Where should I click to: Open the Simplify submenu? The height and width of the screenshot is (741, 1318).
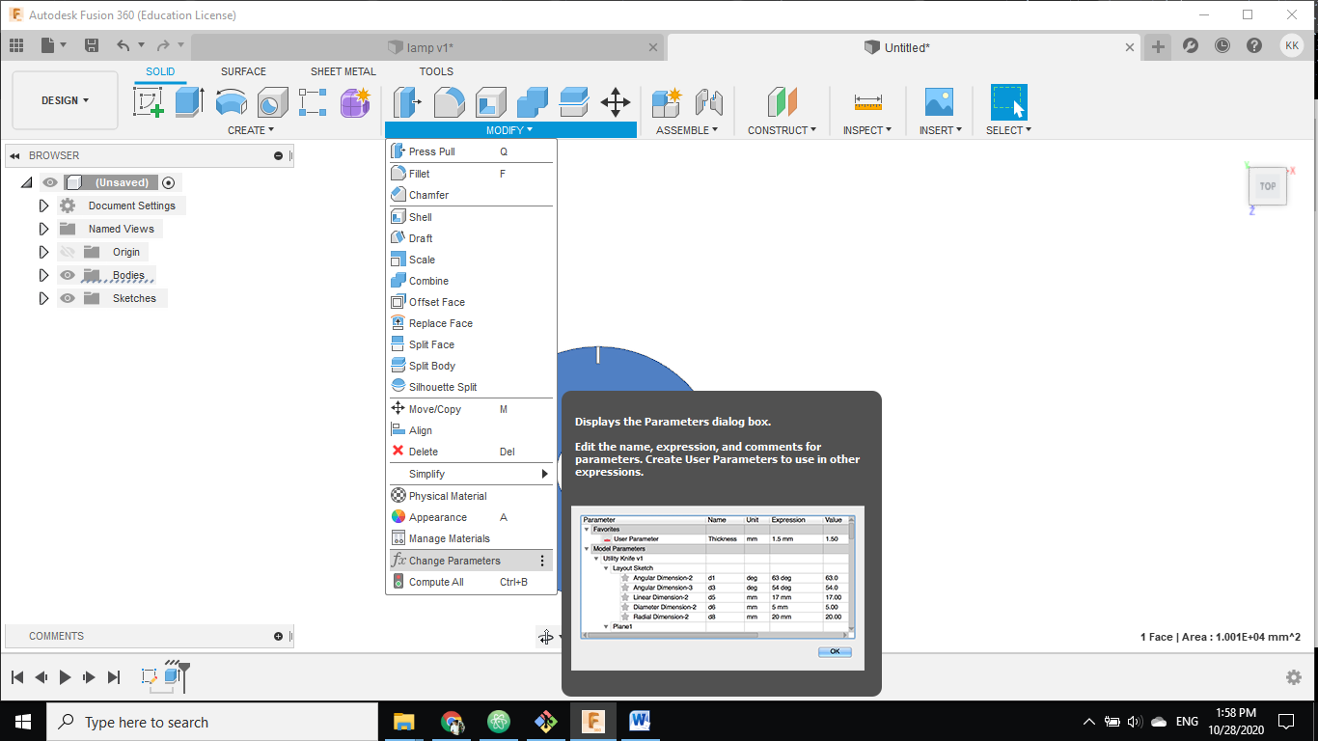point(471,474)
